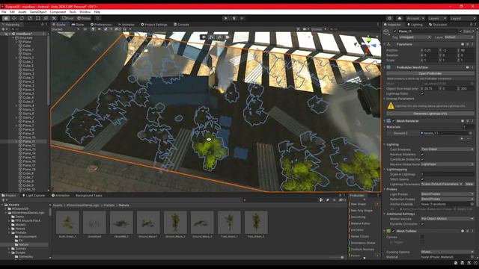Click the scene orientation gizmo
This screenshot has width=479, height=269.
[x=367, y=45]
